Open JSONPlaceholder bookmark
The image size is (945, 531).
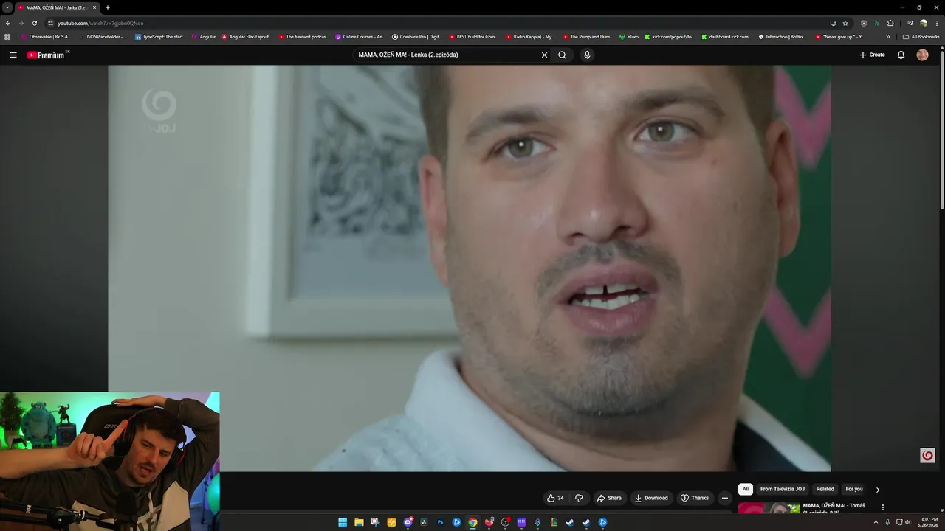(x=102, y=36)
